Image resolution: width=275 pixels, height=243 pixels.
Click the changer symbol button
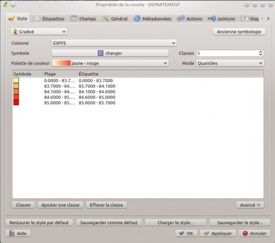pyautogui.click(x=110, y=53)
